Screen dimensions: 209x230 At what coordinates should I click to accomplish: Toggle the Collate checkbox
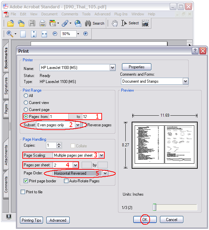(73, 146)
